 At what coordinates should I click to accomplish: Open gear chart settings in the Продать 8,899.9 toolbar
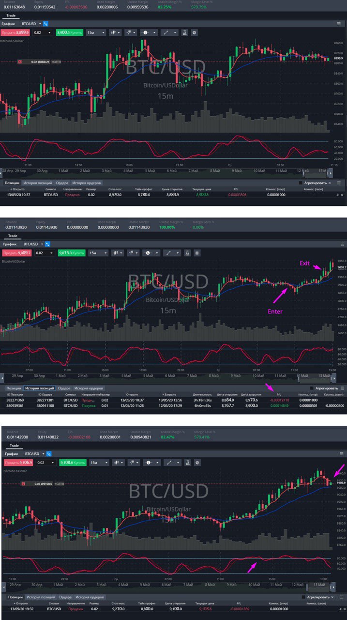[x=195, y=32]
